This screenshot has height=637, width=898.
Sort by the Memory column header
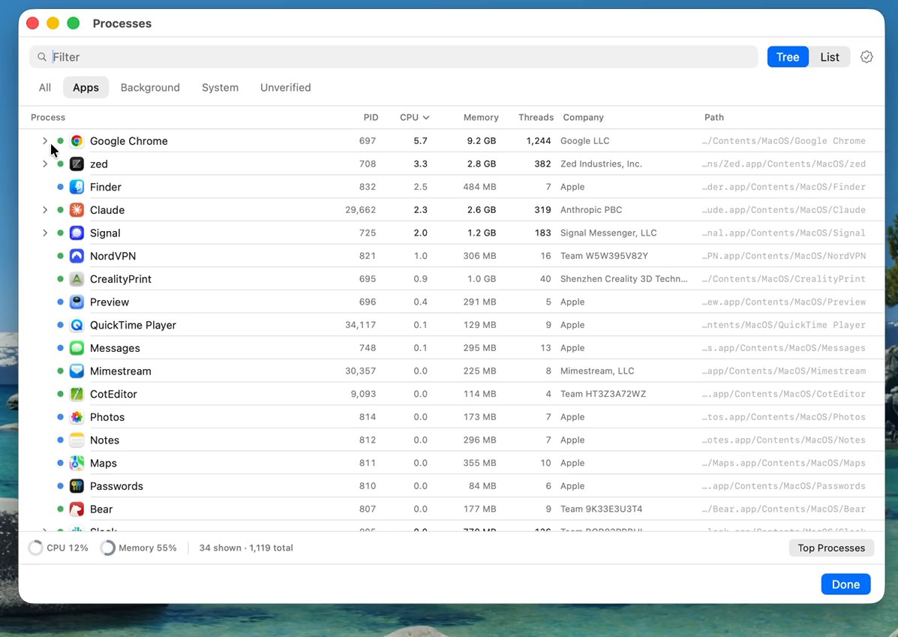[480, 118]
